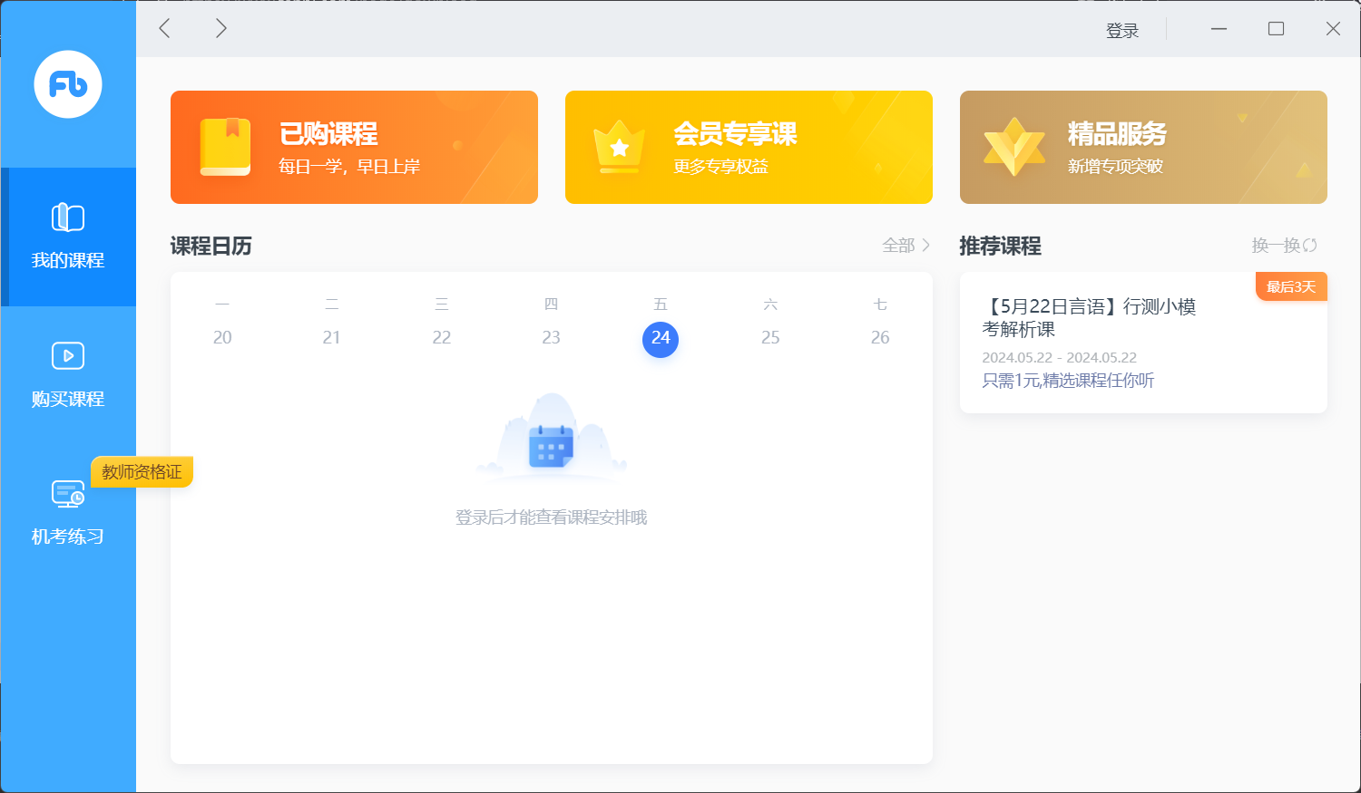Maximize the window

pyautogui.click(x=1276, y=29)
